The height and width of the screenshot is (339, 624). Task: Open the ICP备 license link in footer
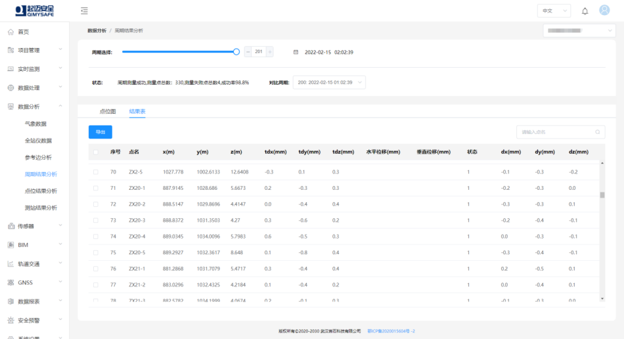pyautogui.click(x=391, y=331)
